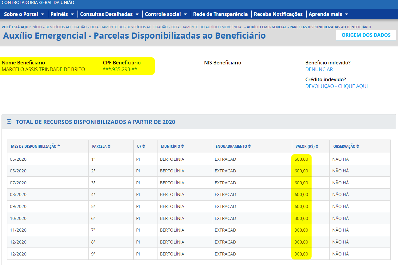The height and width of the screenshot is (265, 398).
Task: Click value 300,00 in 8ª parcela row
Action: click(301, 242)
